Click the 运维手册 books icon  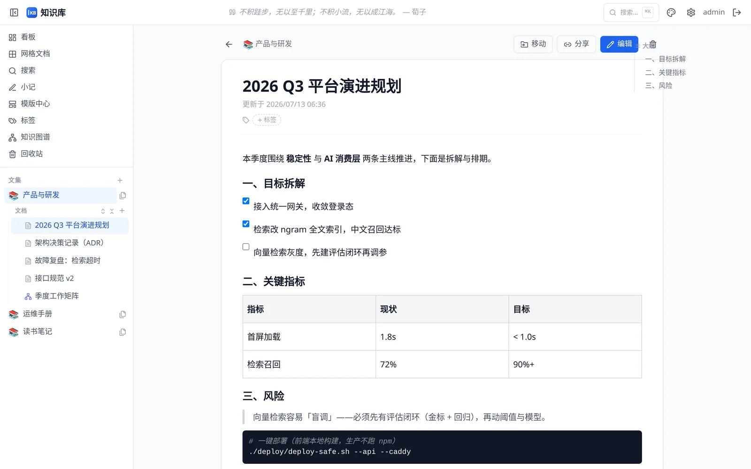(x=14, y=314)
